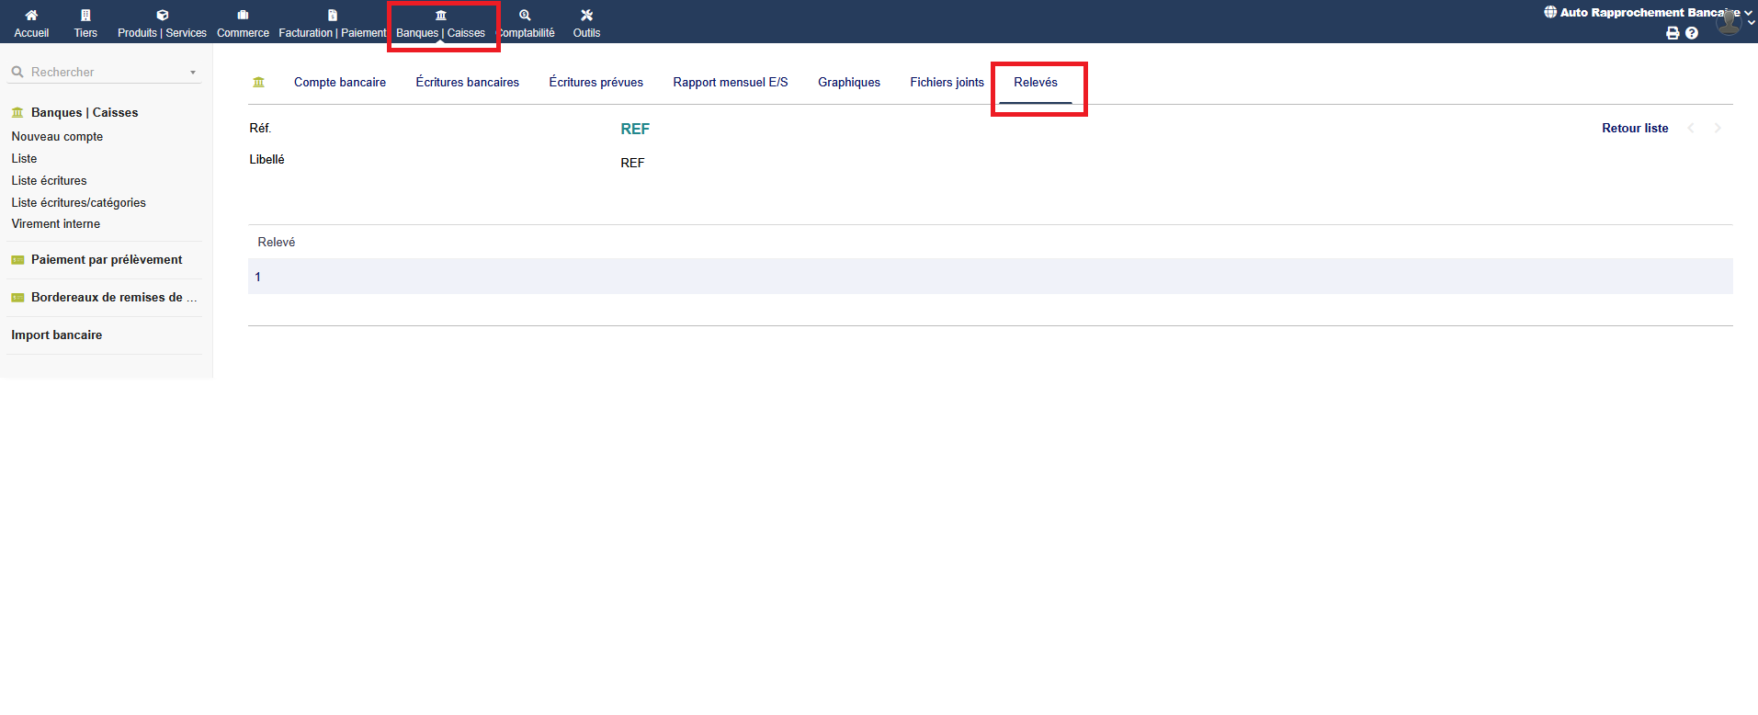Click Virement interne sidebar link

pos(56,224)
